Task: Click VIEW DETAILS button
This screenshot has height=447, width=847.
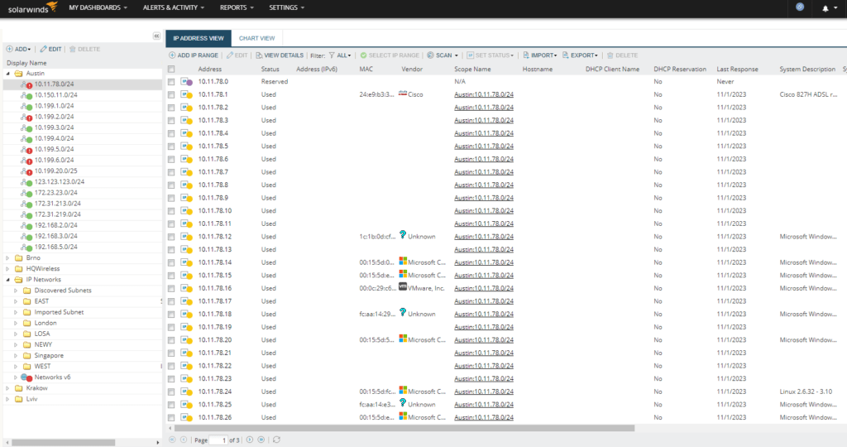Action: click(x=280, y=55)
